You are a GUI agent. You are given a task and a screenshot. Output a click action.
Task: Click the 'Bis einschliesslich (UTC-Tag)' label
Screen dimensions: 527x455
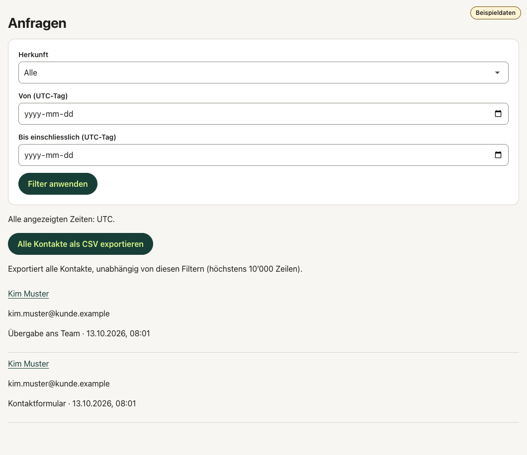click(67, 137)
